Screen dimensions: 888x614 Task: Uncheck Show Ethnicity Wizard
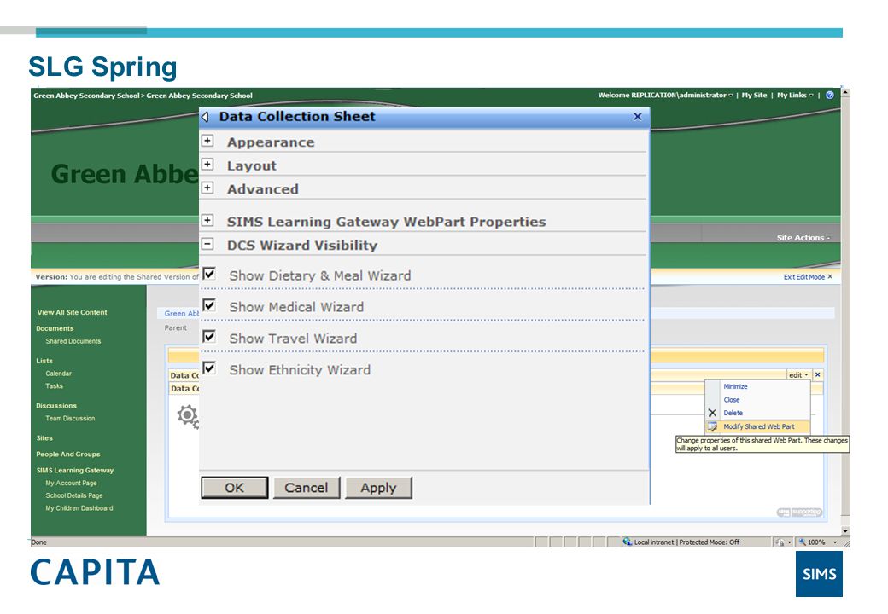click(209, 368)
